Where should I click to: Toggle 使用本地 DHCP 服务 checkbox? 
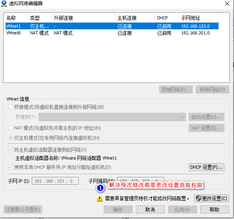tap(10, 167)
